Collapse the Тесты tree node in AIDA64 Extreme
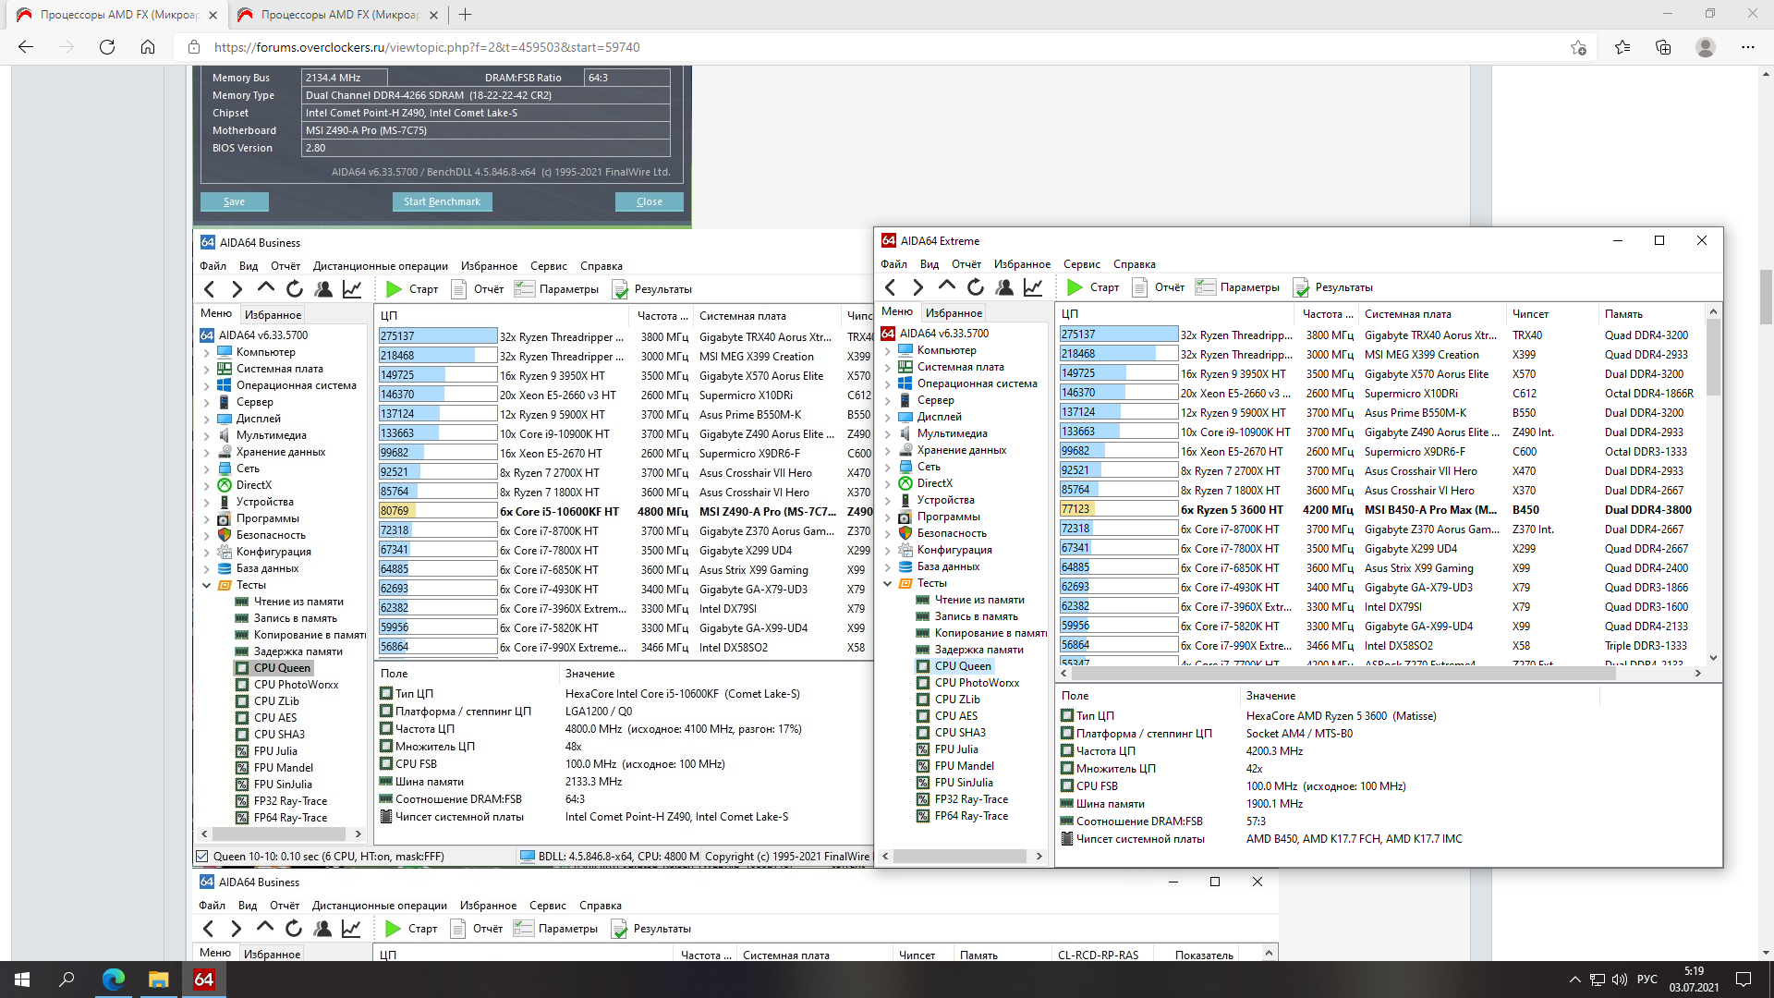This screenshot has width=1774, height=998. pyautogui.click(x=888, y=583)
